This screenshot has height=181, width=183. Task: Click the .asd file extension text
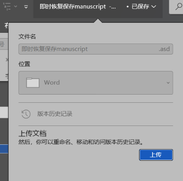click(164, 49)
